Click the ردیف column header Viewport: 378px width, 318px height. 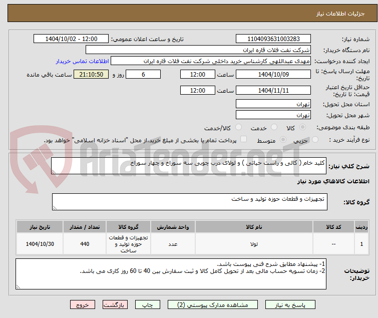361,227
